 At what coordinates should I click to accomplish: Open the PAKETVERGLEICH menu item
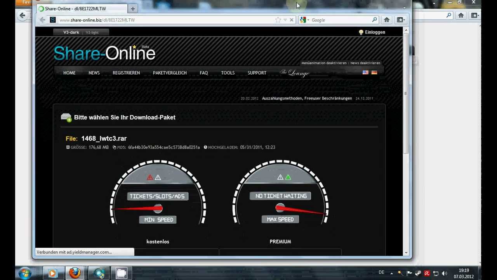click(x=170, y=73)
